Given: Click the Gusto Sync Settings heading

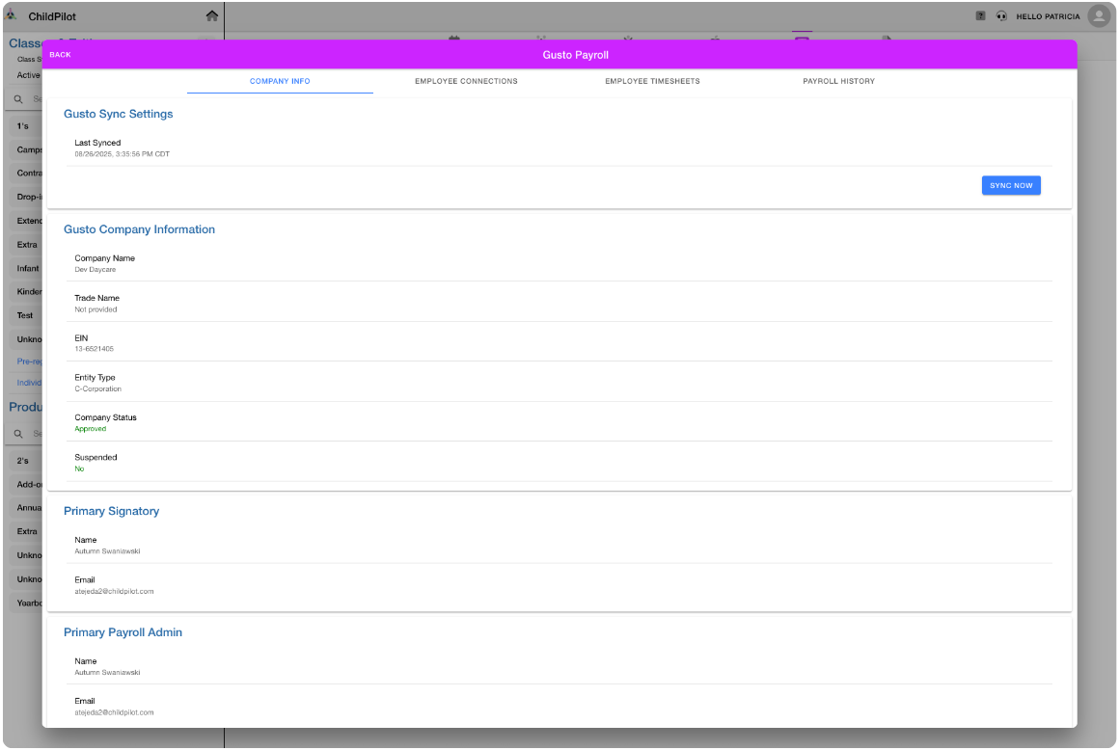Looking at the screenshot, I should tap(118, 114).
